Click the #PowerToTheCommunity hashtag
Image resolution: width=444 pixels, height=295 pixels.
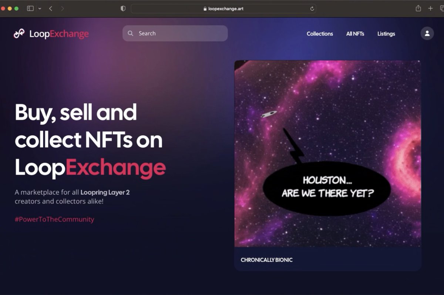point(54,219)
